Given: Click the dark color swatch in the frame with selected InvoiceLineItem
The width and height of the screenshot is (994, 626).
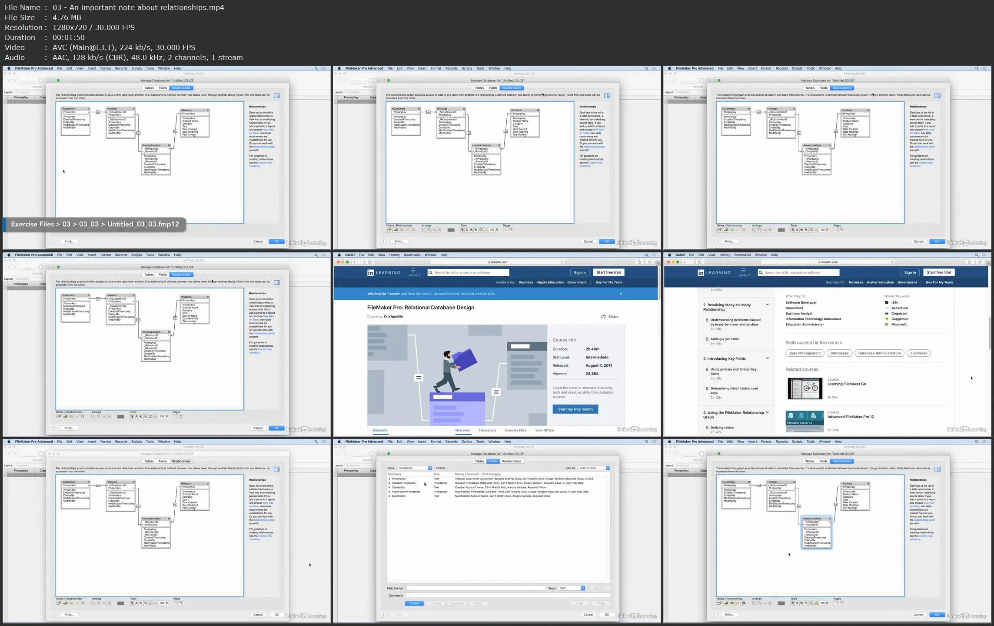Looking at the screenshot, I should point(781,603).
